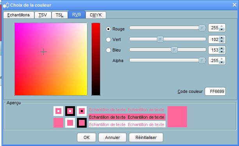This screenshot has width=239, height=146.
Task: Click the Vert slider thumb
Action: (x=160, y=39)
